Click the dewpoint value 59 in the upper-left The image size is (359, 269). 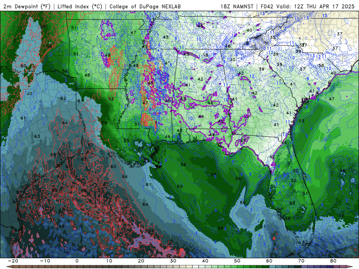[x=43, y=26]
